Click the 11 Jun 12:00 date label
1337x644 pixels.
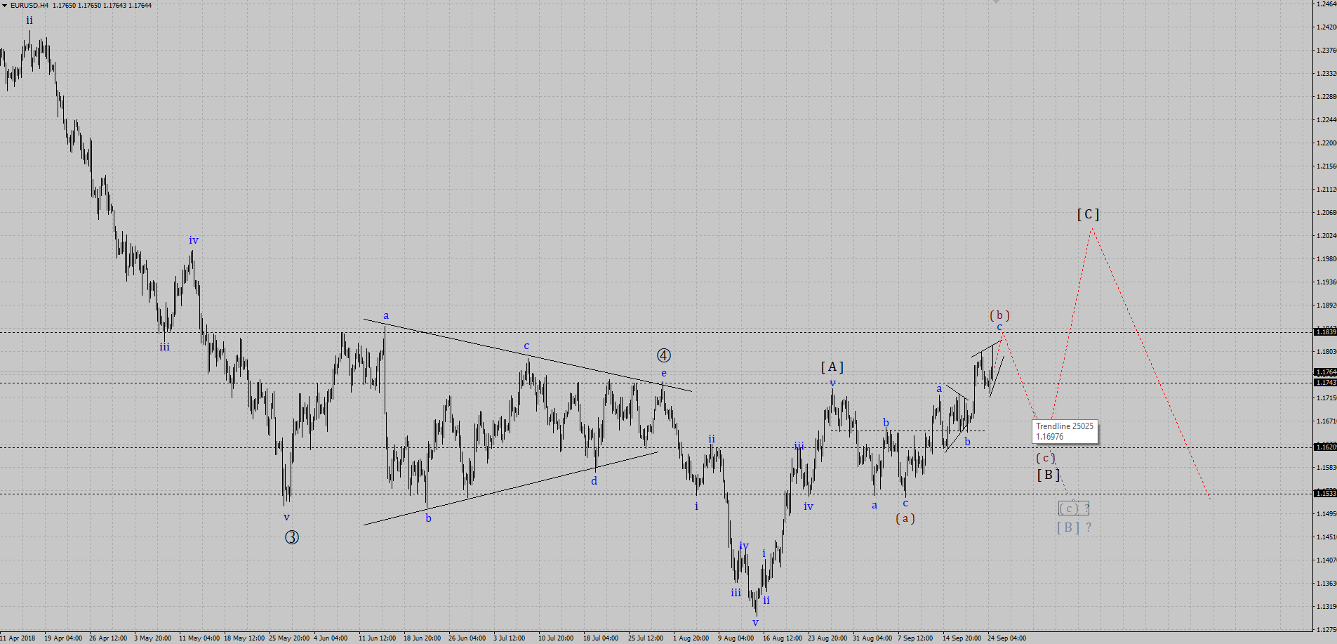coord(378,638)
